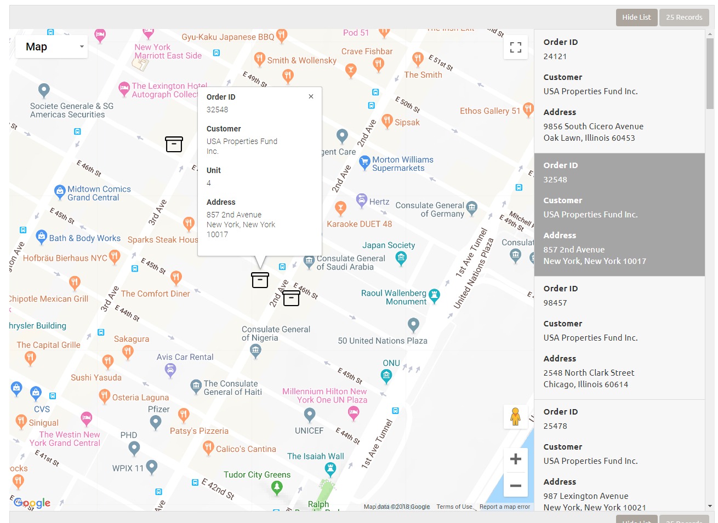Click Osteria Laguna restaurant pin
Viewport: 718px width, 523px height.
104,396
